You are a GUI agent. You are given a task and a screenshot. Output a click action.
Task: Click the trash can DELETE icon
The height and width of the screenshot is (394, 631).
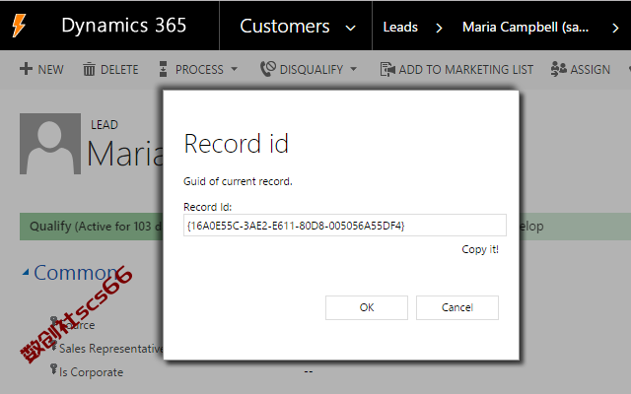(89, 69)
